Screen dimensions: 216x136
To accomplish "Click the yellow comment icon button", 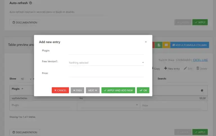I will pos(166,45).
